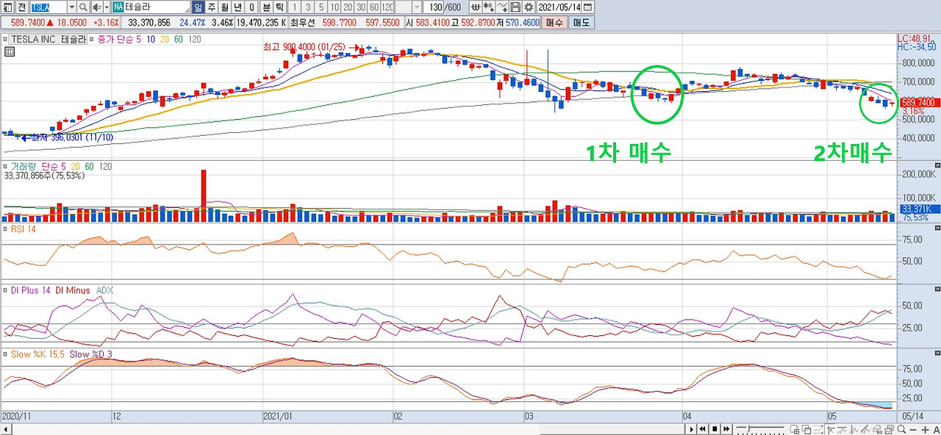This screenshot has width=941, height=435.
Task: Click the pencil drawing icon
Action: pyautogui.click(x=866, y=429)
